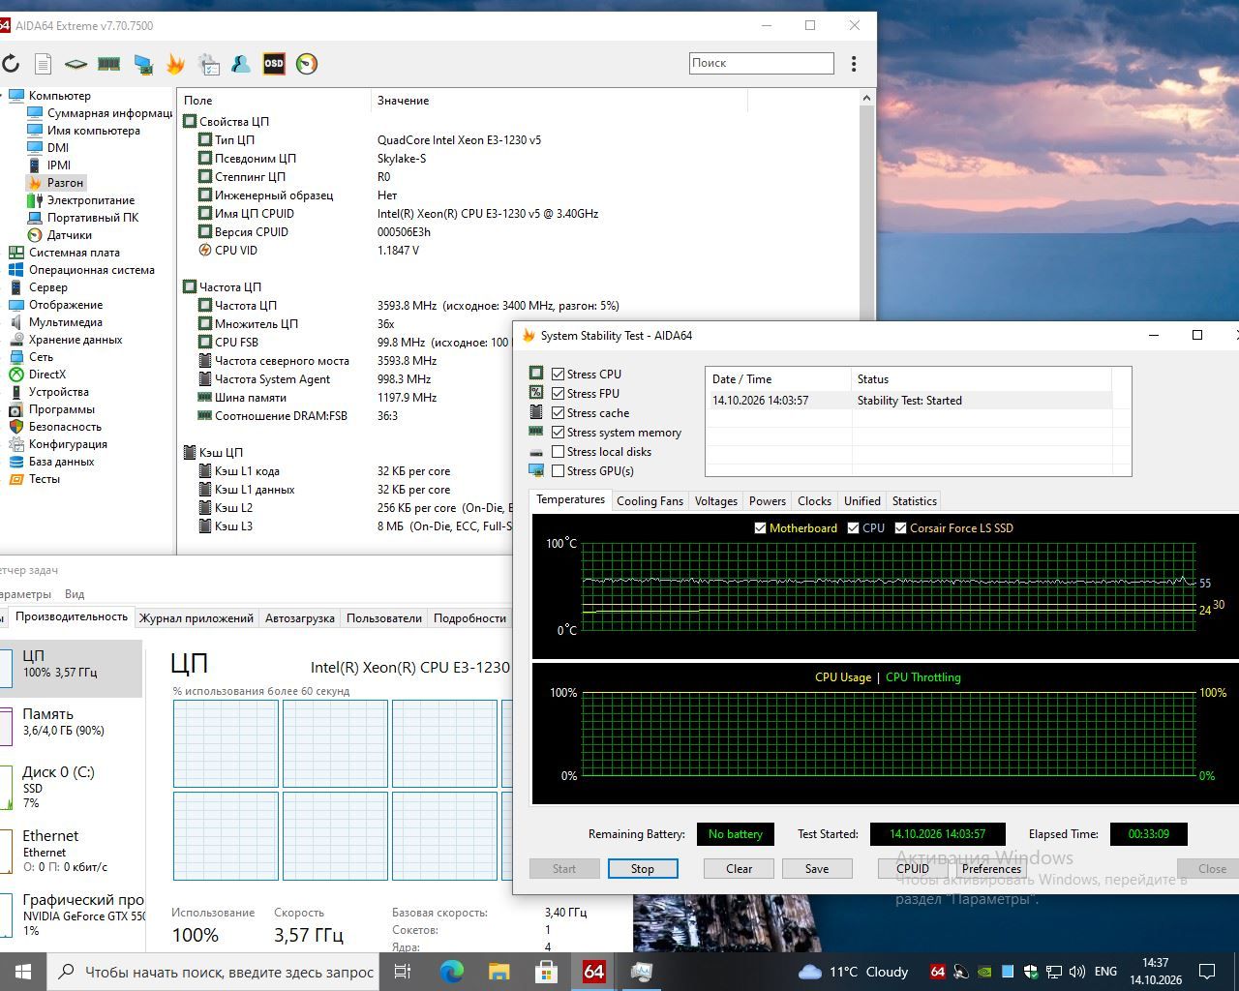Open the SensorPanel gauge toolbar icon
The image size is (1239, 991).
tap(307, 64)
